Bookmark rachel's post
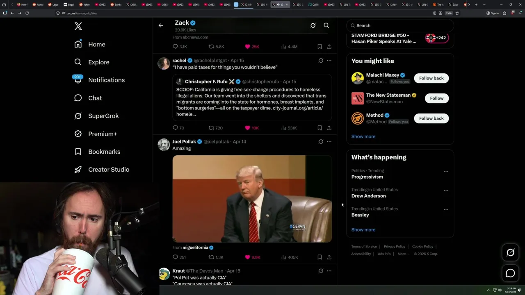Screen dimensions: 525x295 pos(320,128)
